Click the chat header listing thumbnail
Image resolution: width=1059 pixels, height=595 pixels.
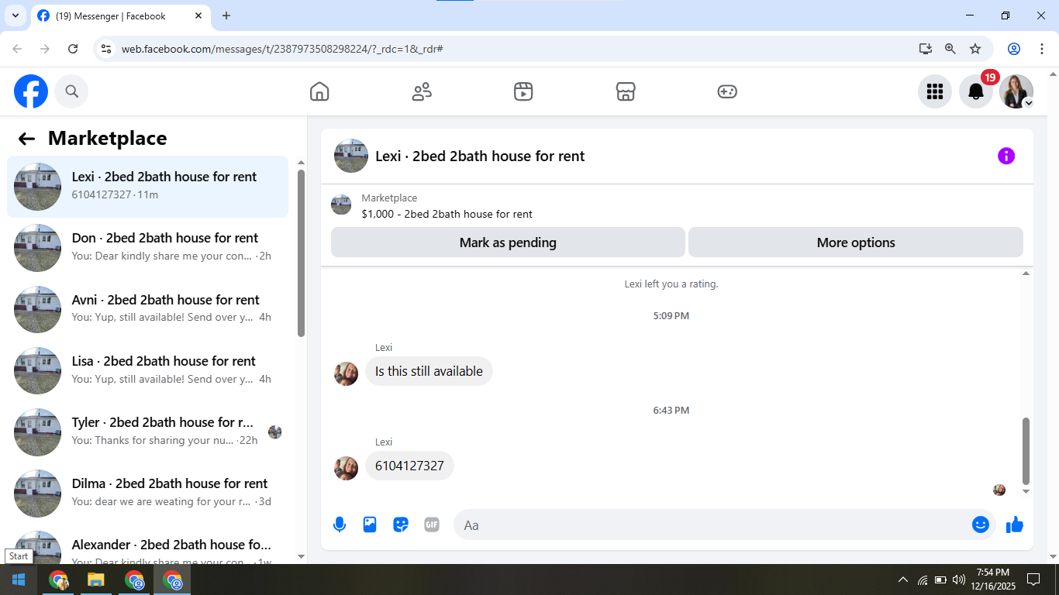point(351,156)
